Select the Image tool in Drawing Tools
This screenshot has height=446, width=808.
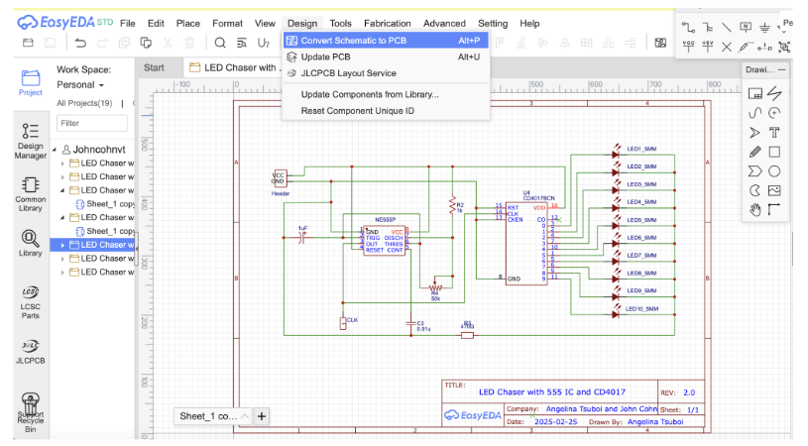[774, 190]
